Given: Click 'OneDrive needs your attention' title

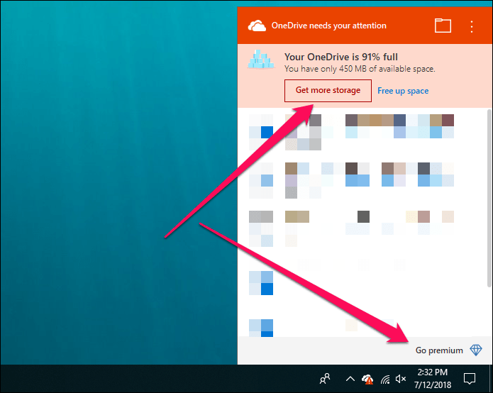Looking at the screenshot, I should [x=329, y=26].
